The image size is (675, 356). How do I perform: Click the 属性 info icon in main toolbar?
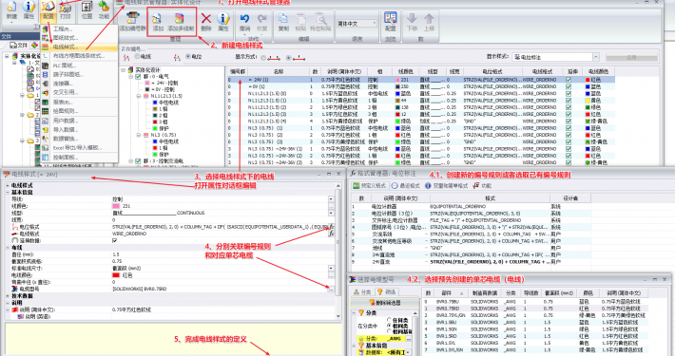click(29, 8)
